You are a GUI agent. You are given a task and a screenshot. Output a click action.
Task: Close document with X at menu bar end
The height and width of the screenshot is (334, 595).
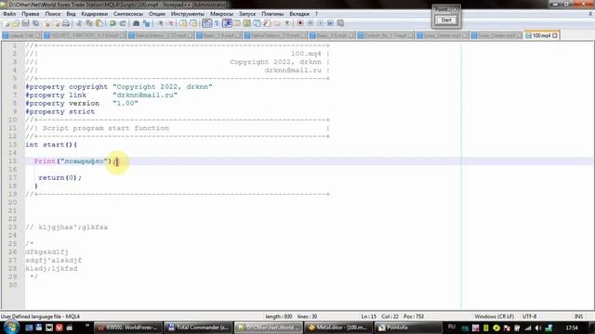(x=590, y=14)
